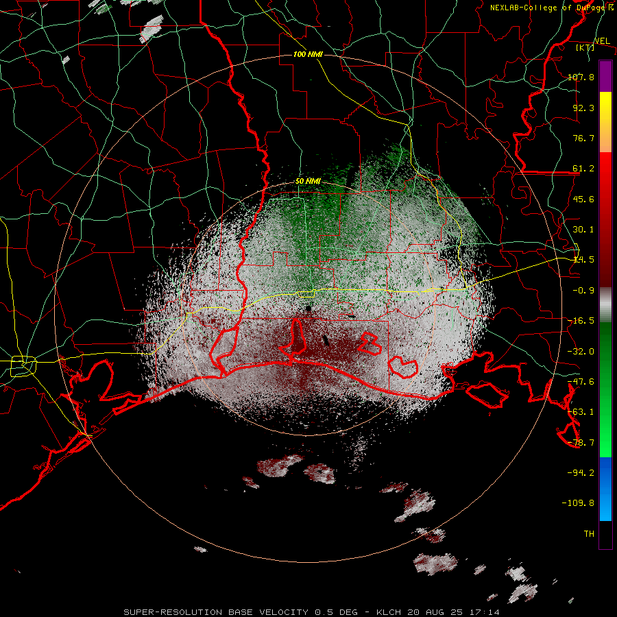The image size is (617, 617).
Task: Pick the yellow-orange segment of the velocity scale
Action: coord(605,122)
